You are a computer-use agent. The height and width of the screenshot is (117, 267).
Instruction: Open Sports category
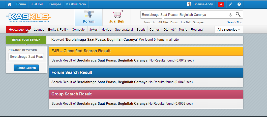coord(141,30)
